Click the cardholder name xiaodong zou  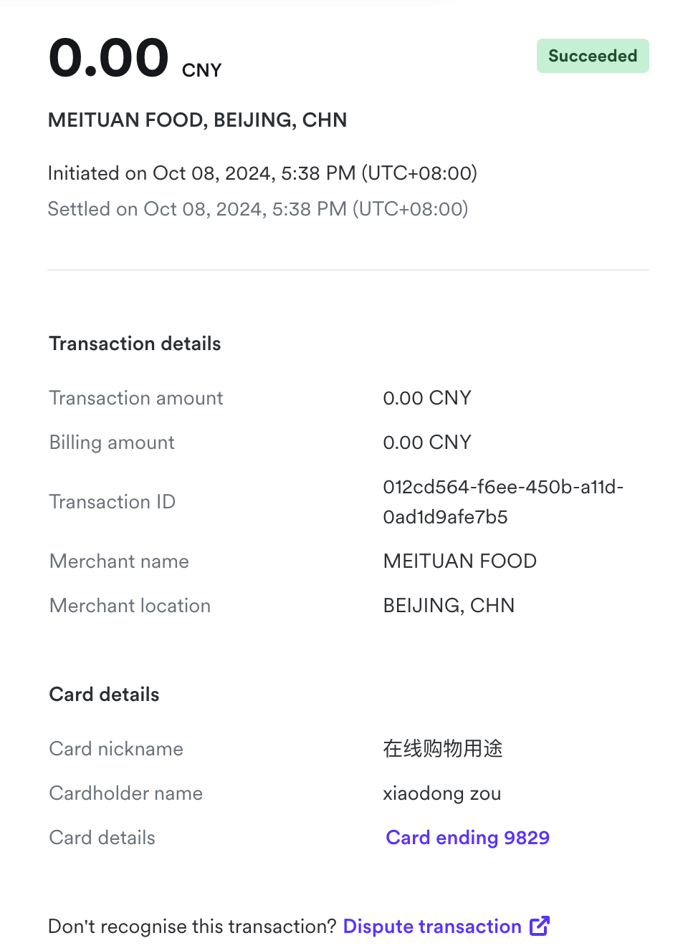tap(442, 793)
